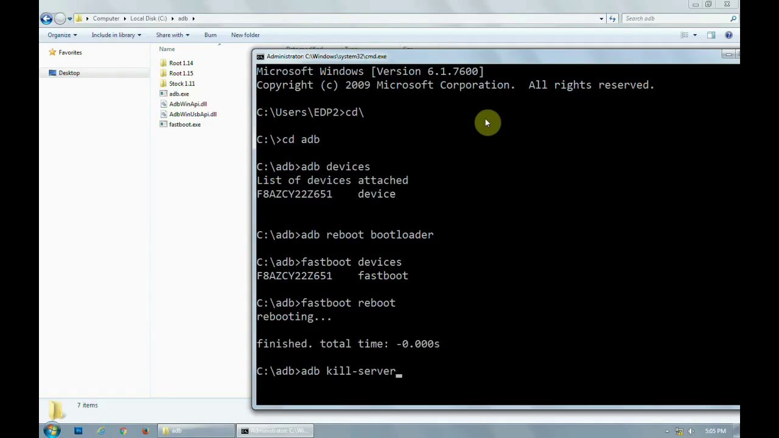Open Internet Explorer from the taskbar
Screen dimensions: 779x438
tap(100, 431)
